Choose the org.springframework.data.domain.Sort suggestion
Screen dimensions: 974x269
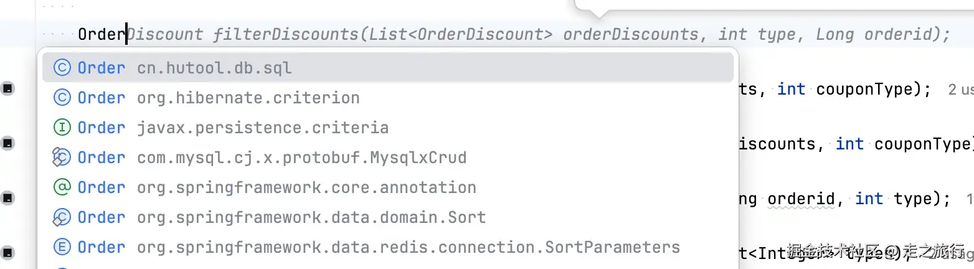coord(311,217)
